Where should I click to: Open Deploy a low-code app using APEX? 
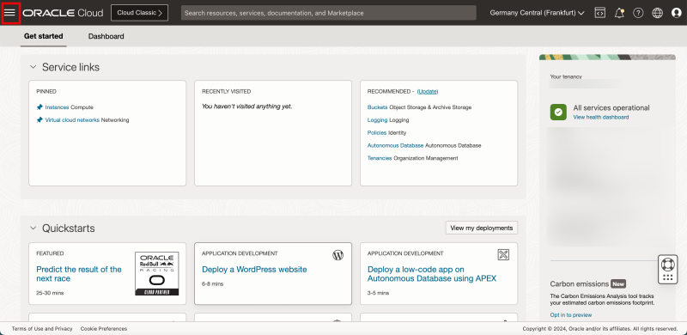[432, 274]
